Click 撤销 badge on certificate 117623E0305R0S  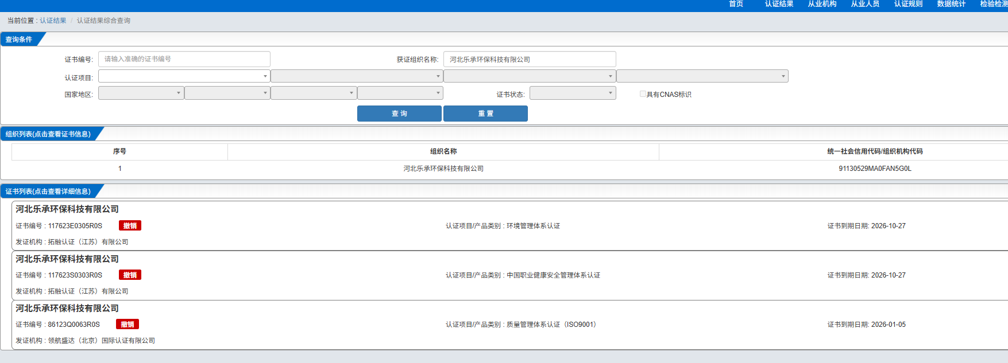(x=130, y=226)
